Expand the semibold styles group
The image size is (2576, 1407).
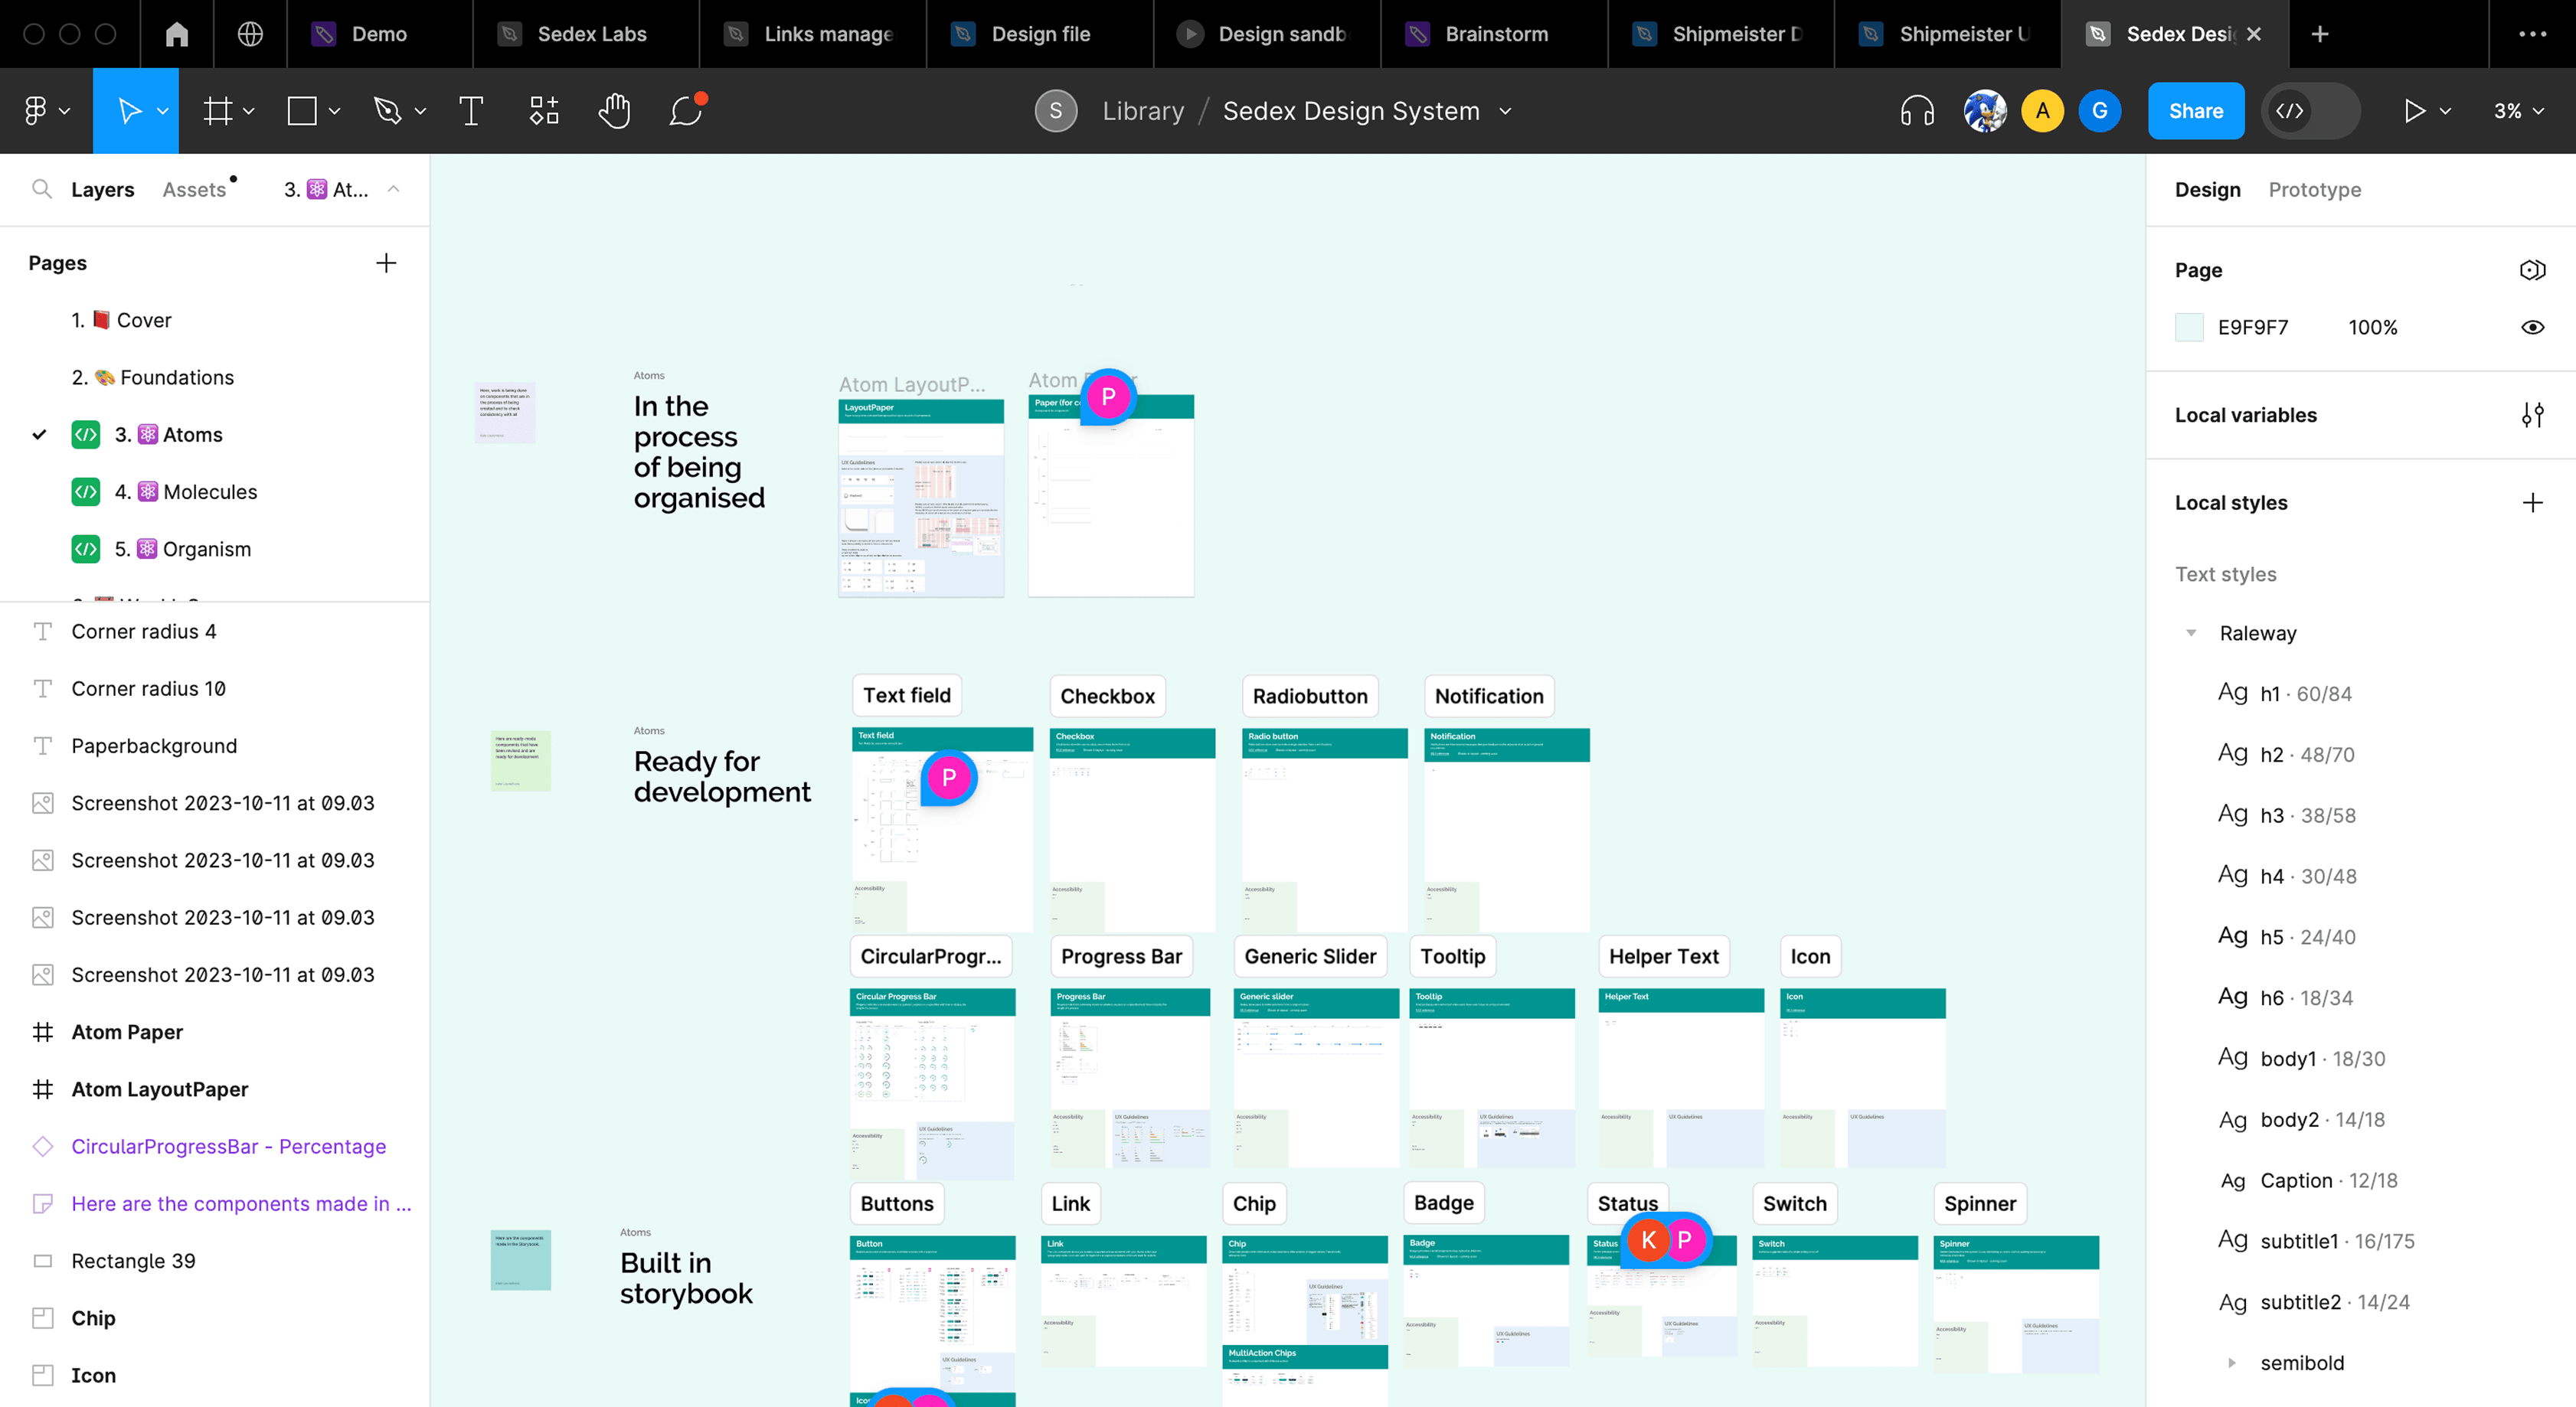(2231, 1363)
